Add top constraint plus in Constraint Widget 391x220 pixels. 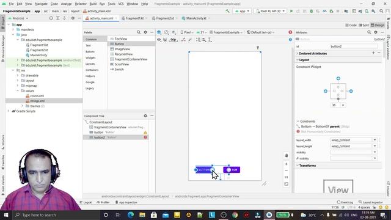[338, 78]
